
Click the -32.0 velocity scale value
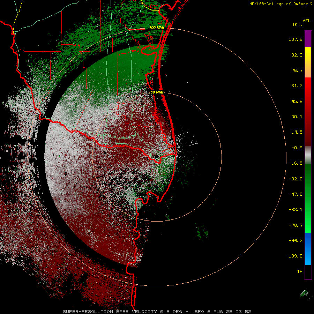pos(296,179)
